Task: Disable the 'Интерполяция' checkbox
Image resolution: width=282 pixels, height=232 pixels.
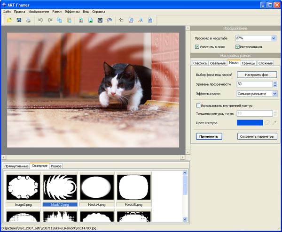Action: tap(238, 47)
